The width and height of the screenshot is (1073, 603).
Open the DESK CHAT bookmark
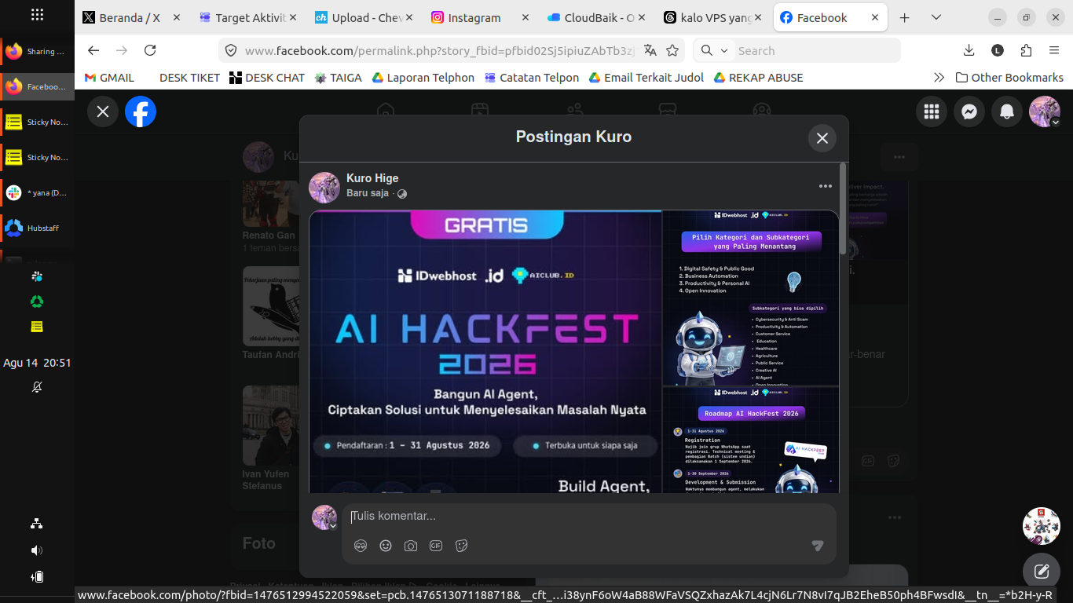267,78
